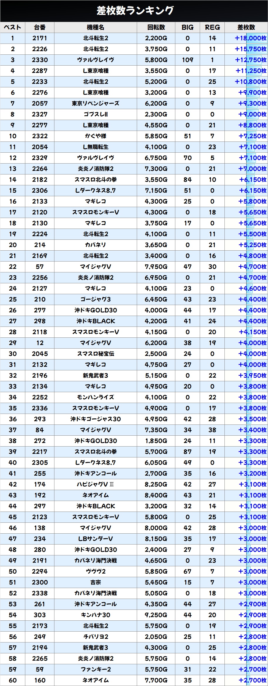Select the モンハンライズ row name
Image resolution: width=268 pixels, height=686 pixels.
(96, 397)
